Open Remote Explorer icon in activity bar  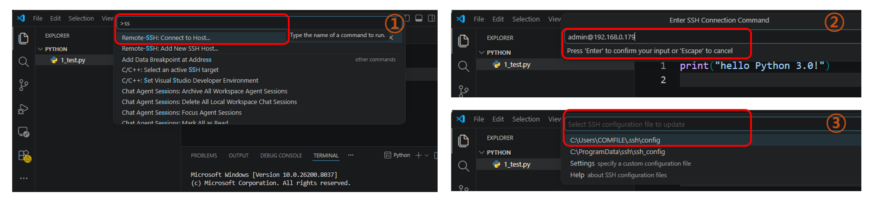[23, 132]
